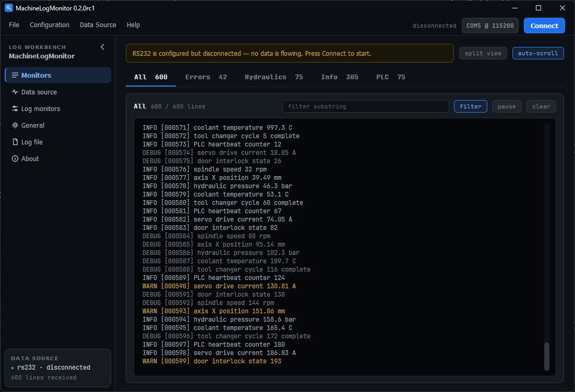Click the rs232 disconnected status in sidebar
This screenshot has width=575, height=392.
coord(51,367)
